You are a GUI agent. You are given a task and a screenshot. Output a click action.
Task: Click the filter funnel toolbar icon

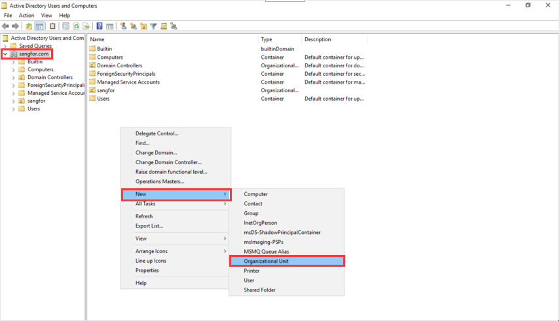tap(153, 26)
